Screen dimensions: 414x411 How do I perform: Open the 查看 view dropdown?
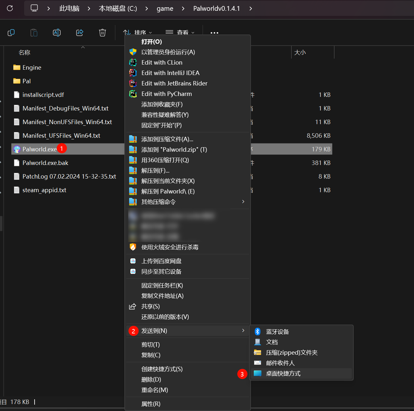(180, 33)
